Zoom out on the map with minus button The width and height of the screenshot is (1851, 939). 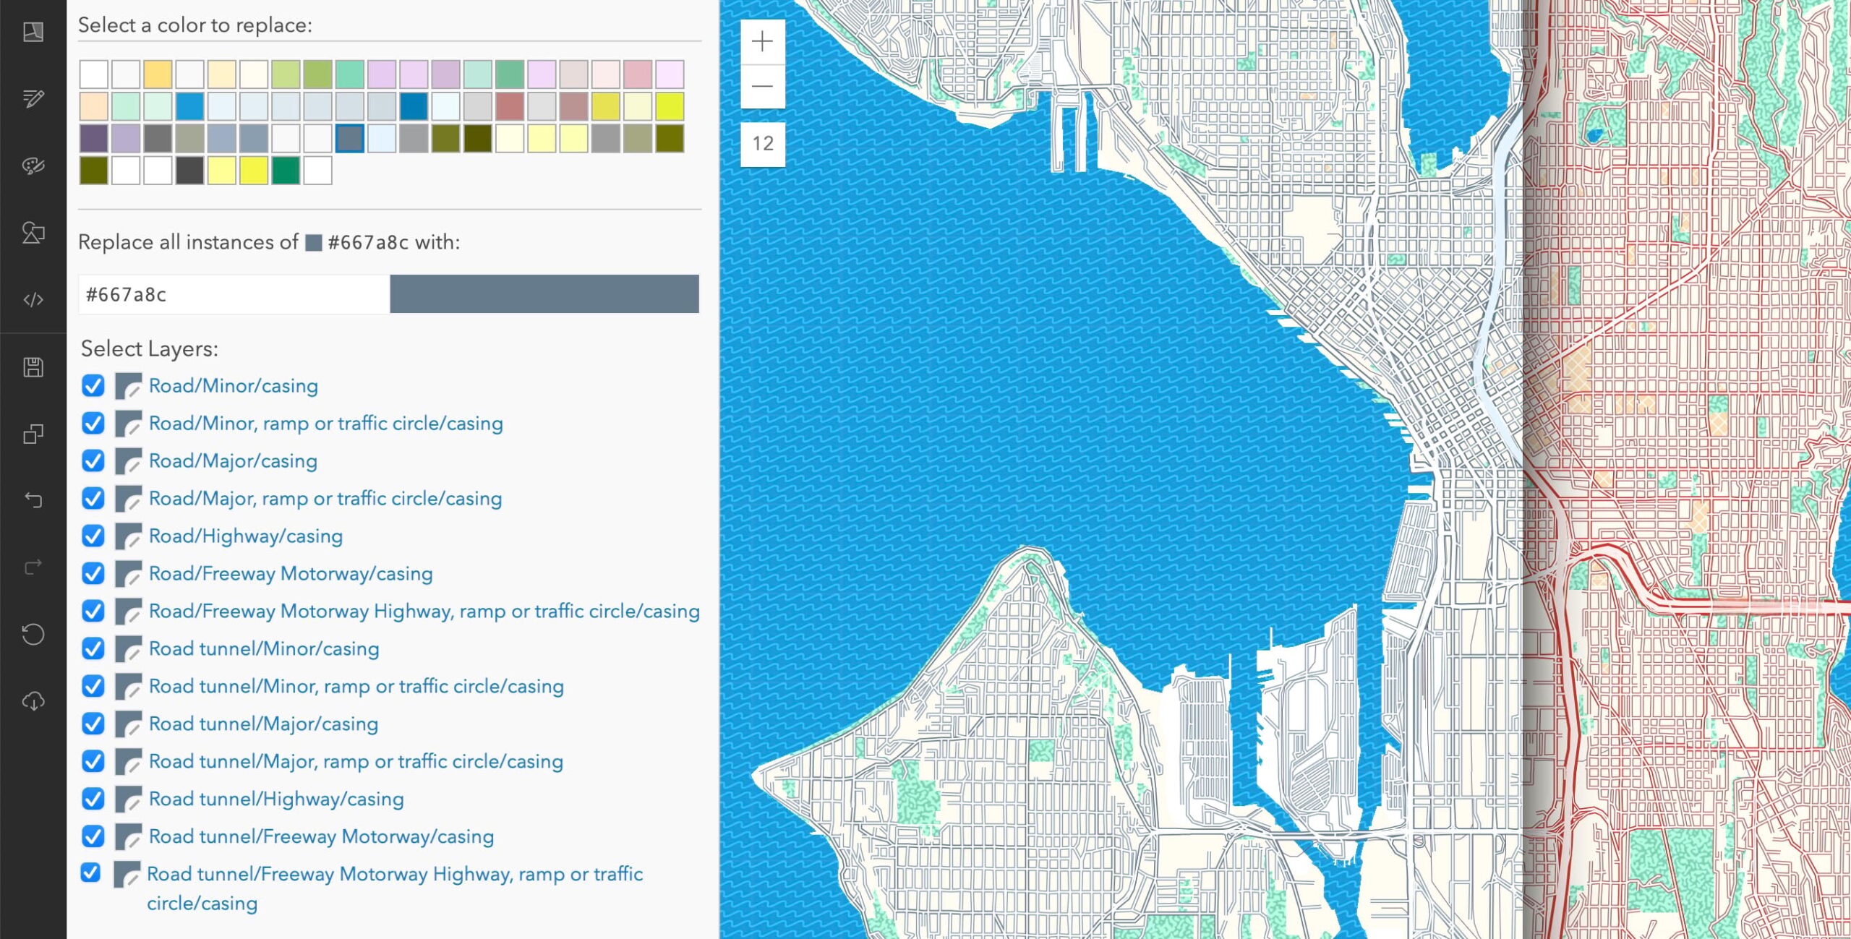pyautogui.click(x=762, y=86)
